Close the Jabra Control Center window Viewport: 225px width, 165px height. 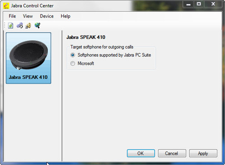[213, 4]
